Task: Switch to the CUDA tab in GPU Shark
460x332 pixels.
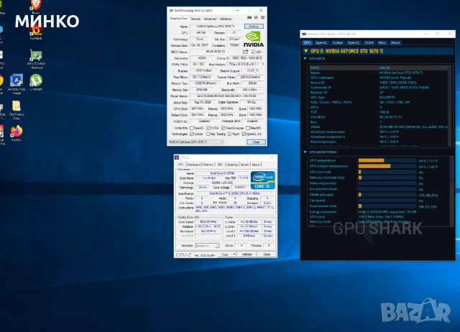Action: coord(369,43)
